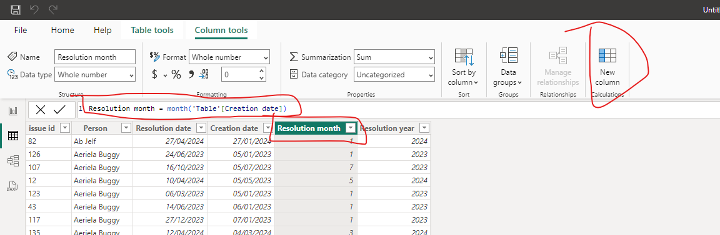Open issue id column filter dropdown
720x235 pixels.
65,128
